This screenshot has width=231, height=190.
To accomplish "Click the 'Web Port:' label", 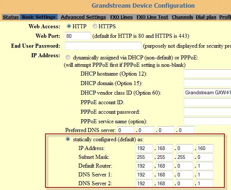I will (48, 36).
